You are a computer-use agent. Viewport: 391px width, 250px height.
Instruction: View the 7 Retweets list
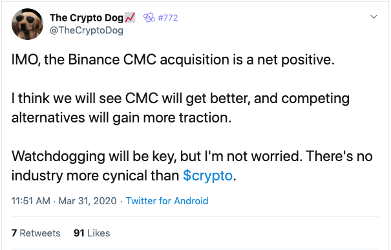pos(36,233)
